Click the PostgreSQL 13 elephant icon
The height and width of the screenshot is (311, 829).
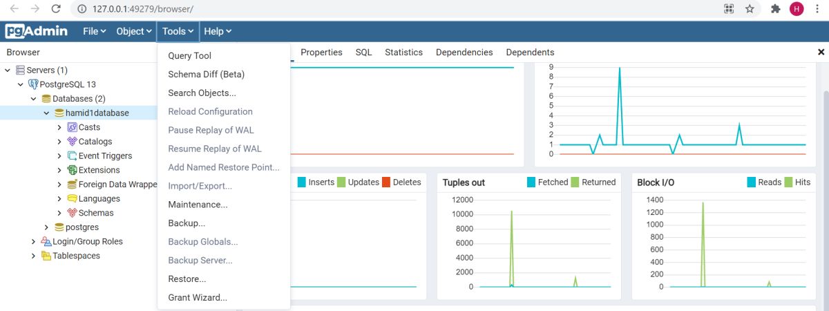point(33,84)
